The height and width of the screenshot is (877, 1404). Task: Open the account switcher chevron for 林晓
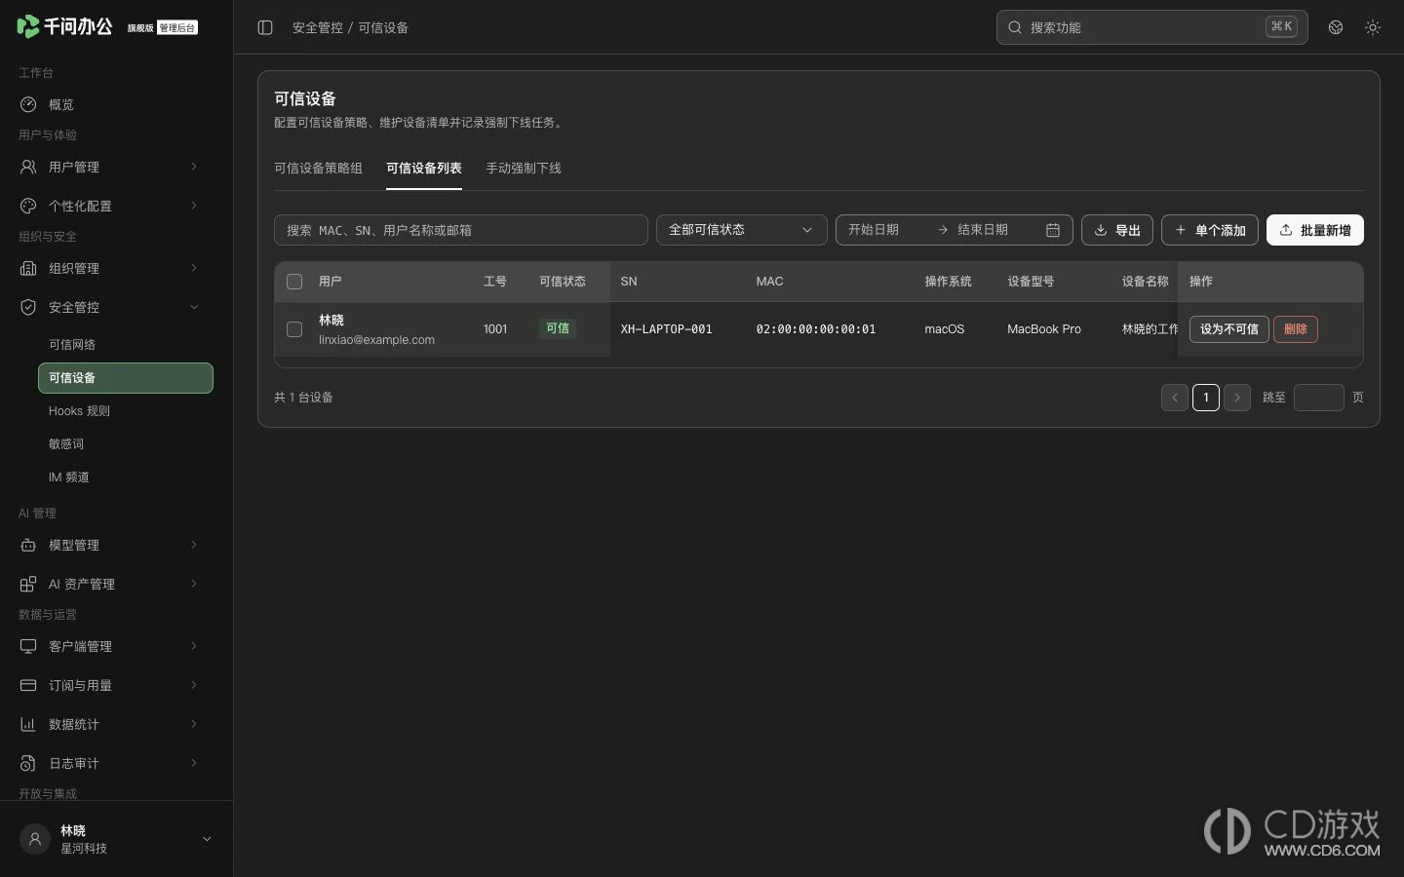(207, 839)
